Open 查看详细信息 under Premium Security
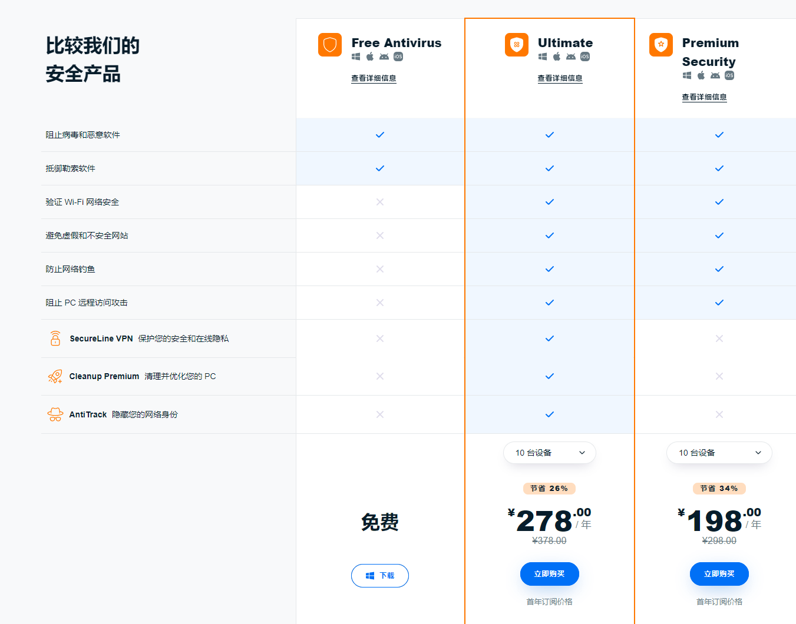The height and width of the screenshot is (624, 796). click(705, 97)
